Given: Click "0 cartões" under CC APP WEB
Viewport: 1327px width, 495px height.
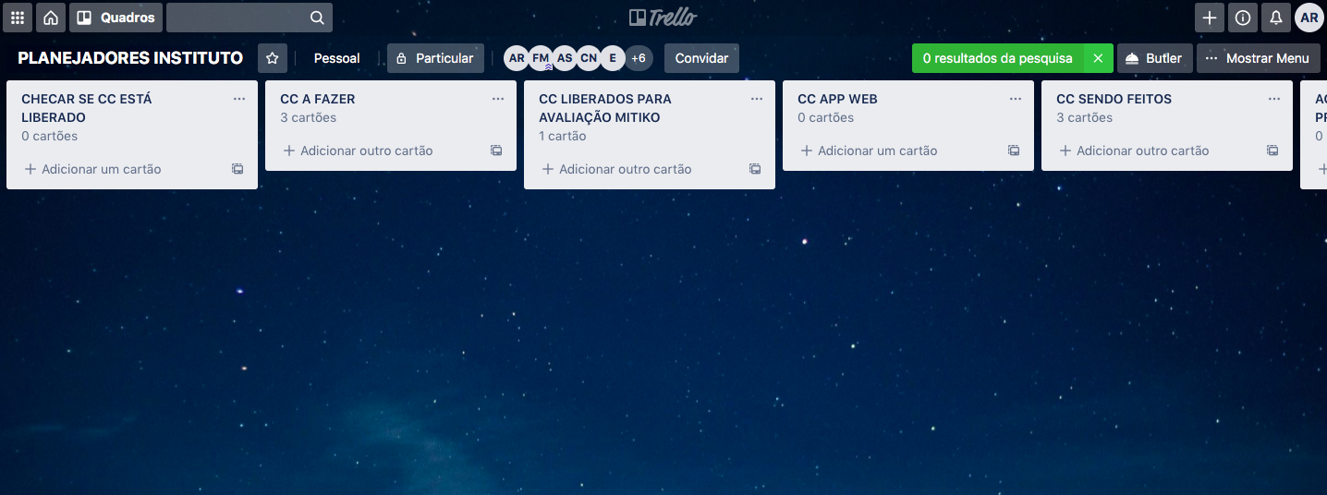Looking at the screenshot, I should pos(826,117).
